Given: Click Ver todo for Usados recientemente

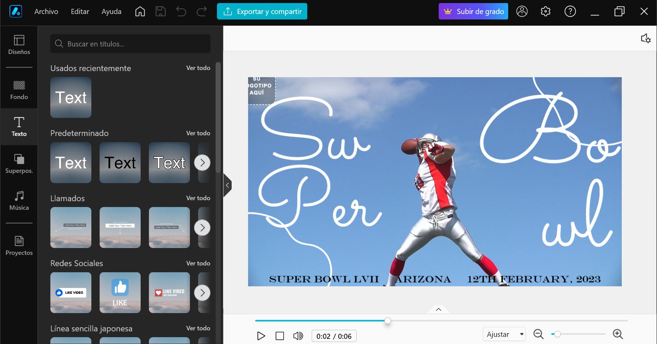Looking at the screenshot, I should [x=198, y=68].
